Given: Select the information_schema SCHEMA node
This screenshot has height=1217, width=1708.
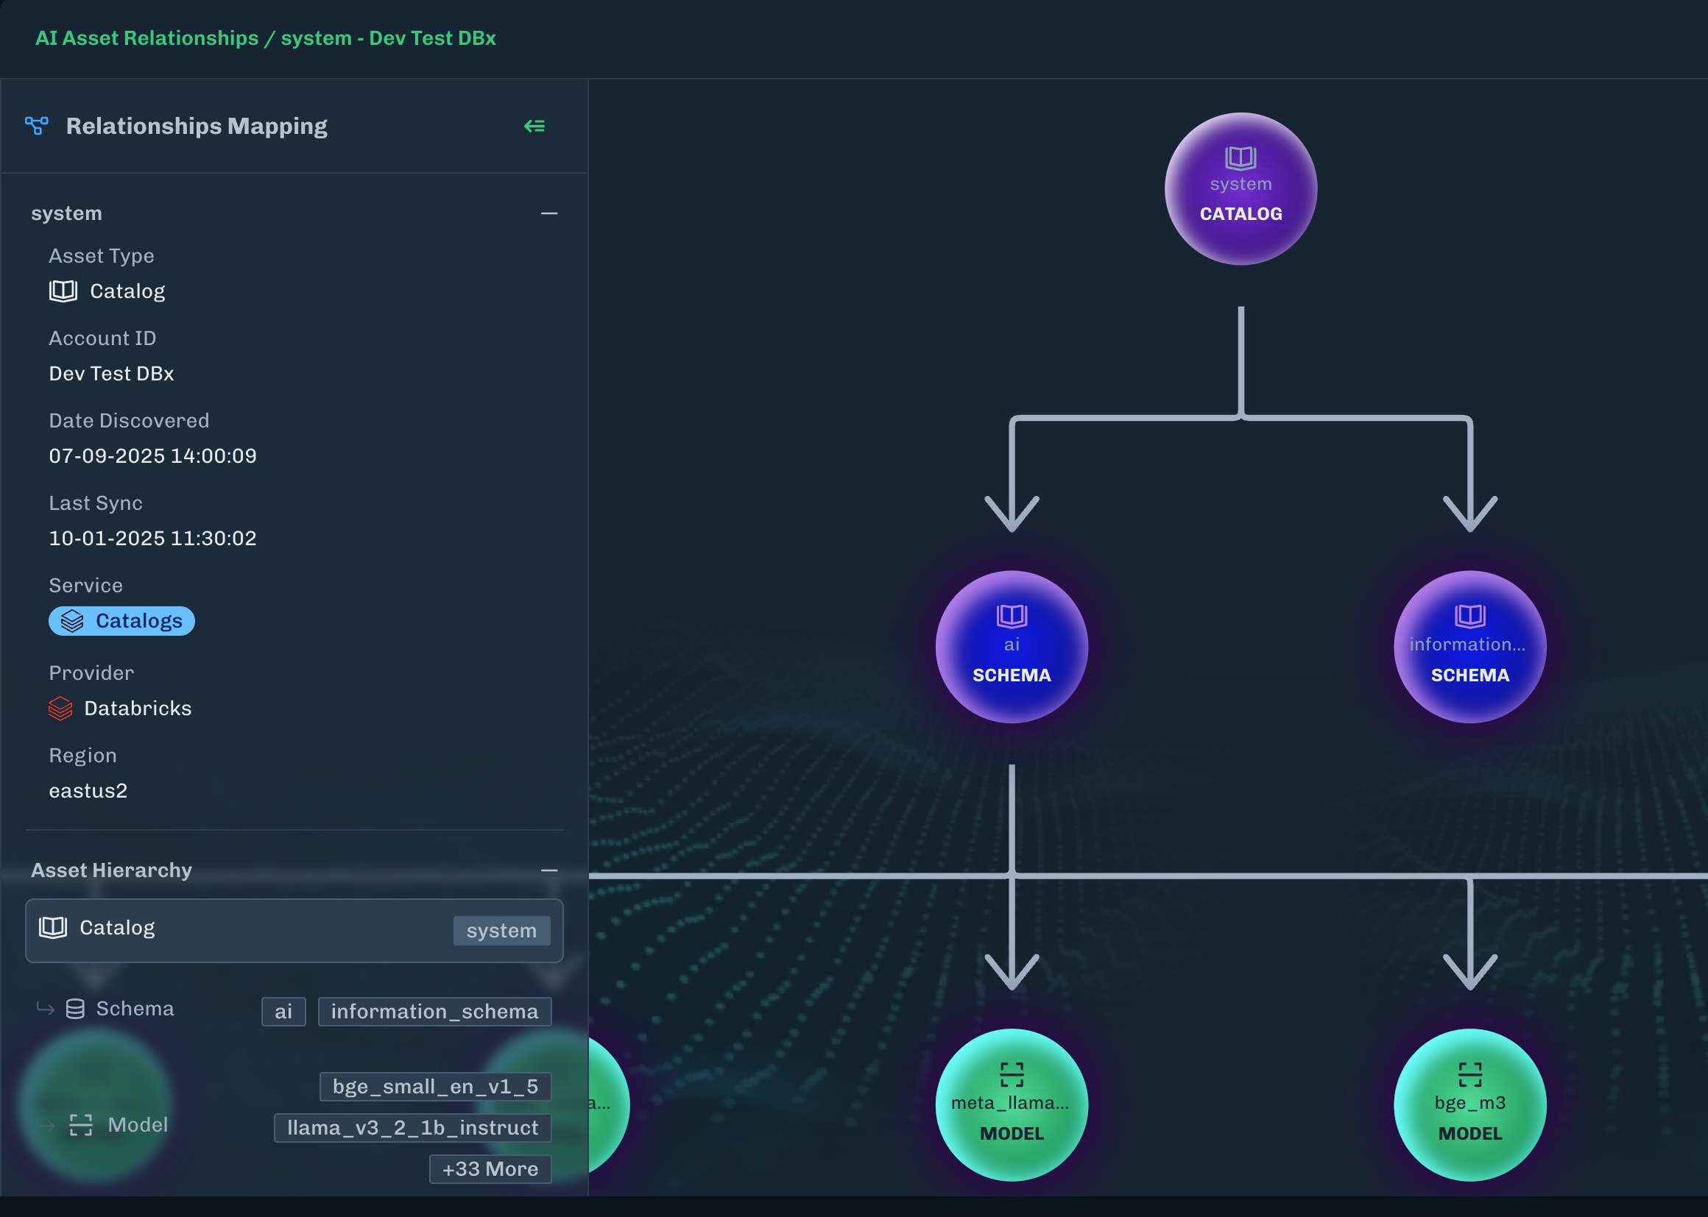Looking at the screenshot, I should pyautogui.click(x=1469, y=646).
